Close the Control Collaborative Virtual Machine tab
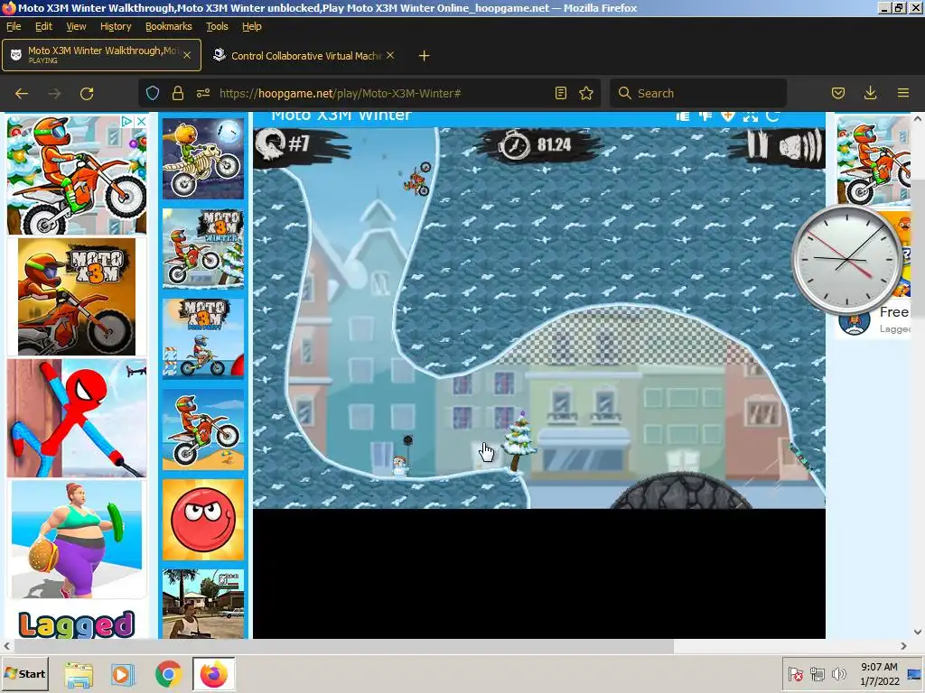Screen dimensions: 925x693 coord(390,55)
